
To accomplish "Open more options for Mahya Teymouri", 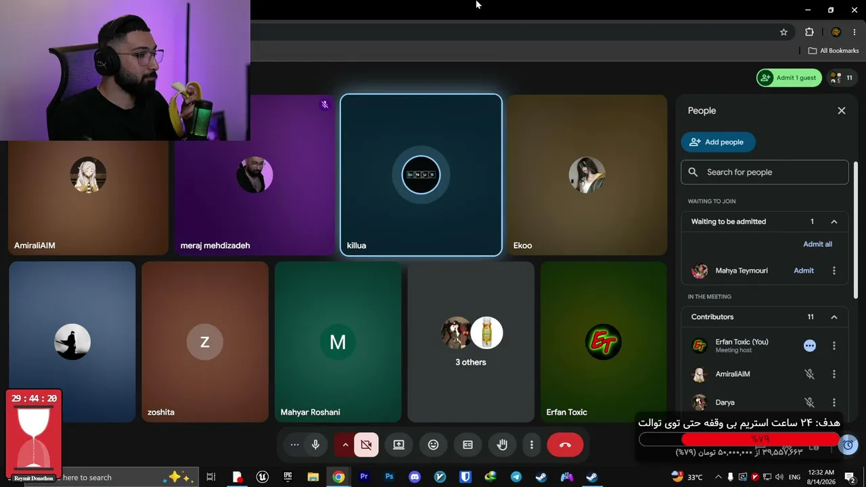I will [x=834, y=271].
